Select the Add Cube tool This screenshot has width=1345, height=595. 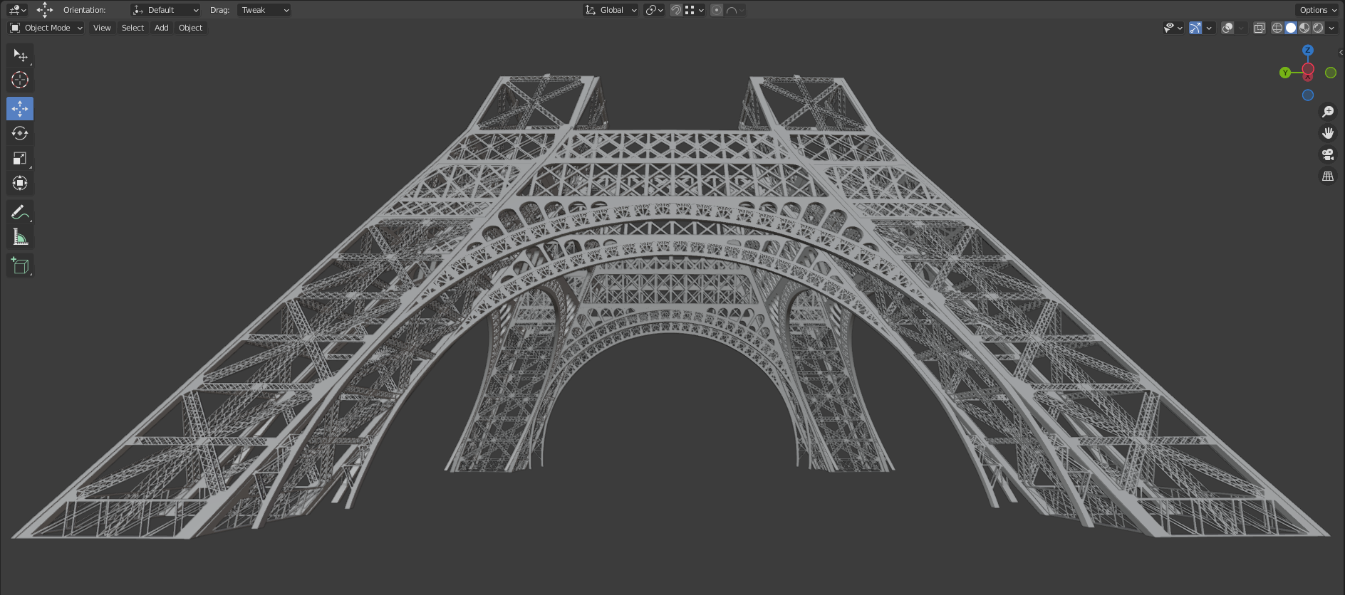20,265
